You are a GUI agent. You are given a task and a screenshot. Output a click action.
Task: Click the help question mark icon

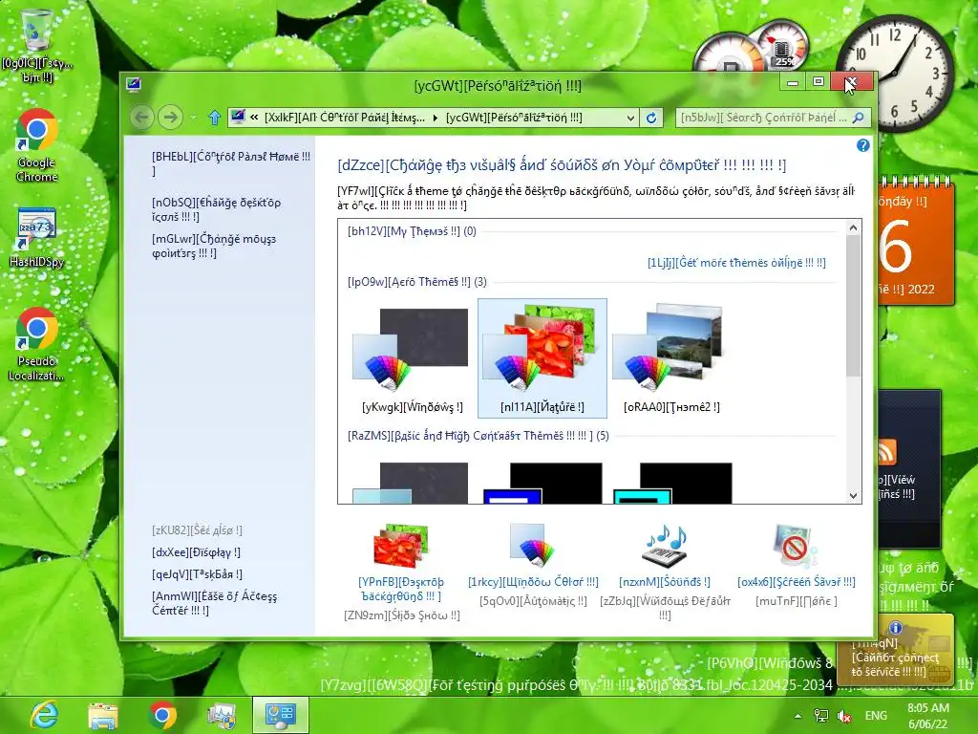[x=862, y=145]
